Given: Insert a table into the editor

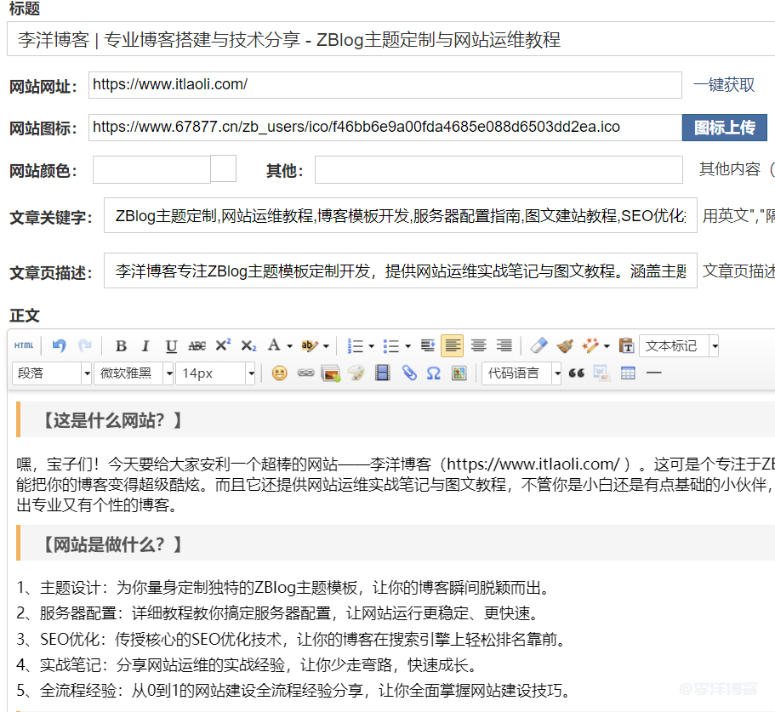Looking at the screenshot, I should click(x=627, y=373).
